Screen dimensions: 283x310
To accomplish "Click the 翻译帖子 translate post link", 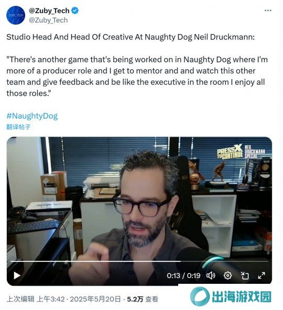I will 18,127.
